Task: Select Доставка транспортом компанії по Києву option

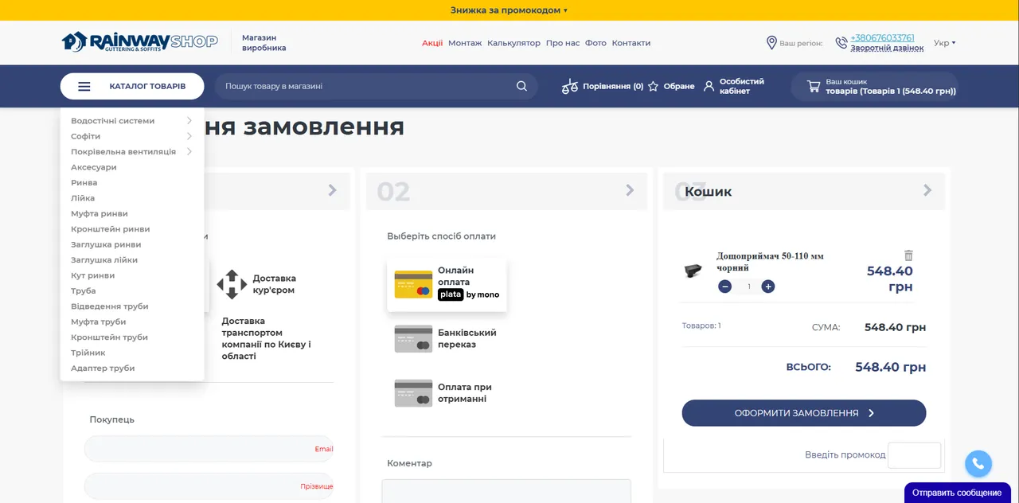Action: coord(267,338)
